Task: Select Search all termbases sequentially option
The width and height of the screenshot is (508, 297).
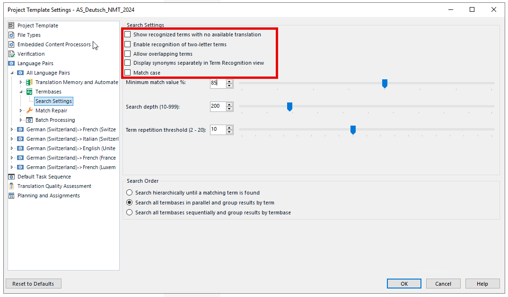Action: [x=129, y=212]
